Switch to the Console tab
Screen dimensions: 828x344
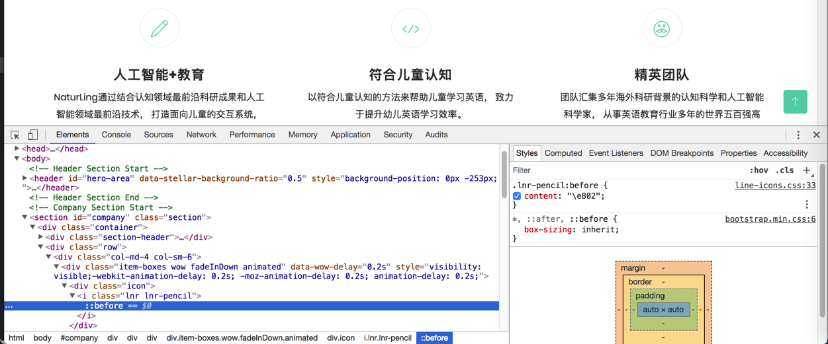[116, 135]
